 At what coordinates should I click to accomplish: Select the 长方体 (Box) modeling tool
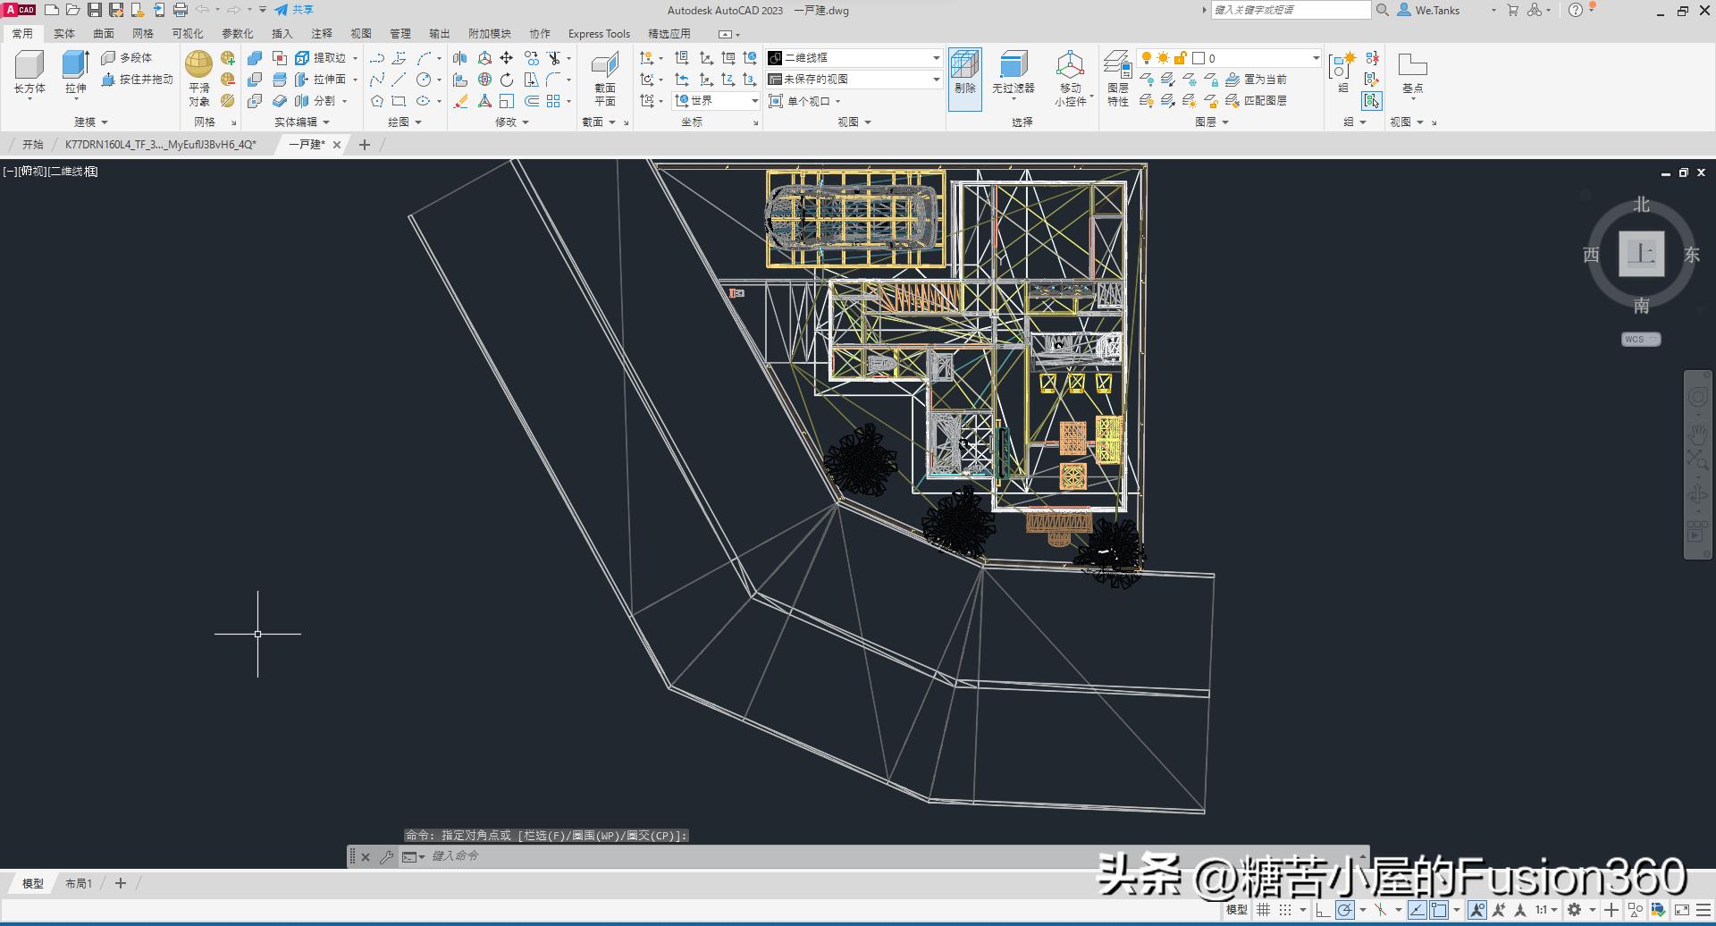pos(29,66)
